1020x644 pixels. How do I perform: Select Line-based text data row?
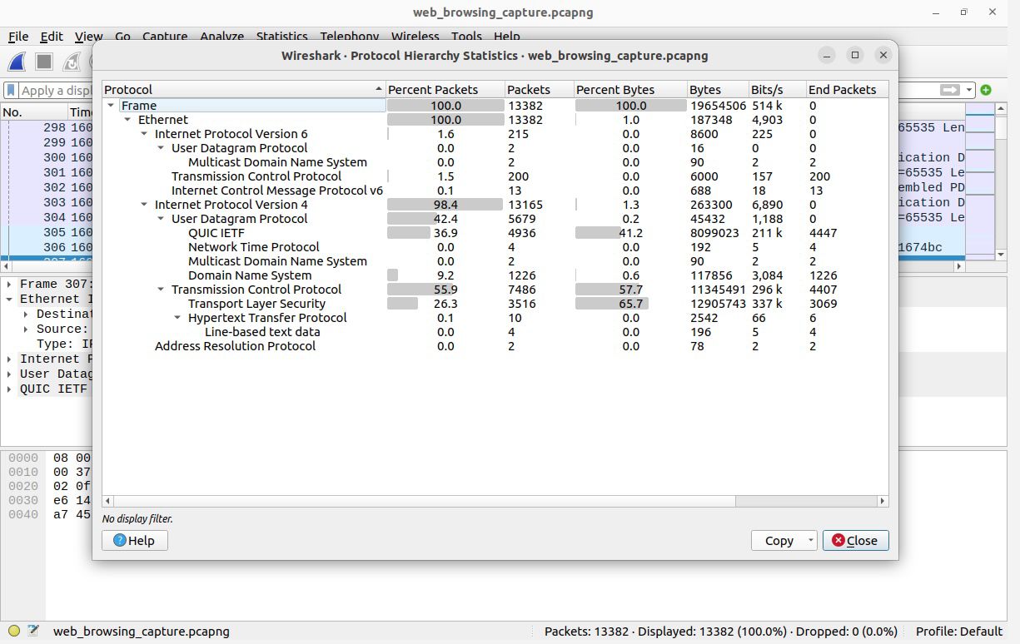(495, 332)
